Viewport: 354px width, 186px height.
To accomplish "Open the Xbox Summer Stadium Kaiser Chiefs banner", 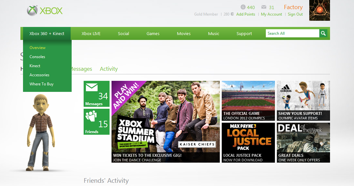I will click(x=165, y=122).
